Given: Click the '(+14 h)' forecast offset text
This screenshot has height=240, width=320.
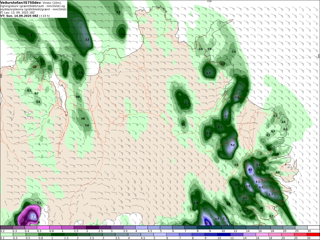Looking at the screenshot, I should pyautogui.click(x=44, y=16).
